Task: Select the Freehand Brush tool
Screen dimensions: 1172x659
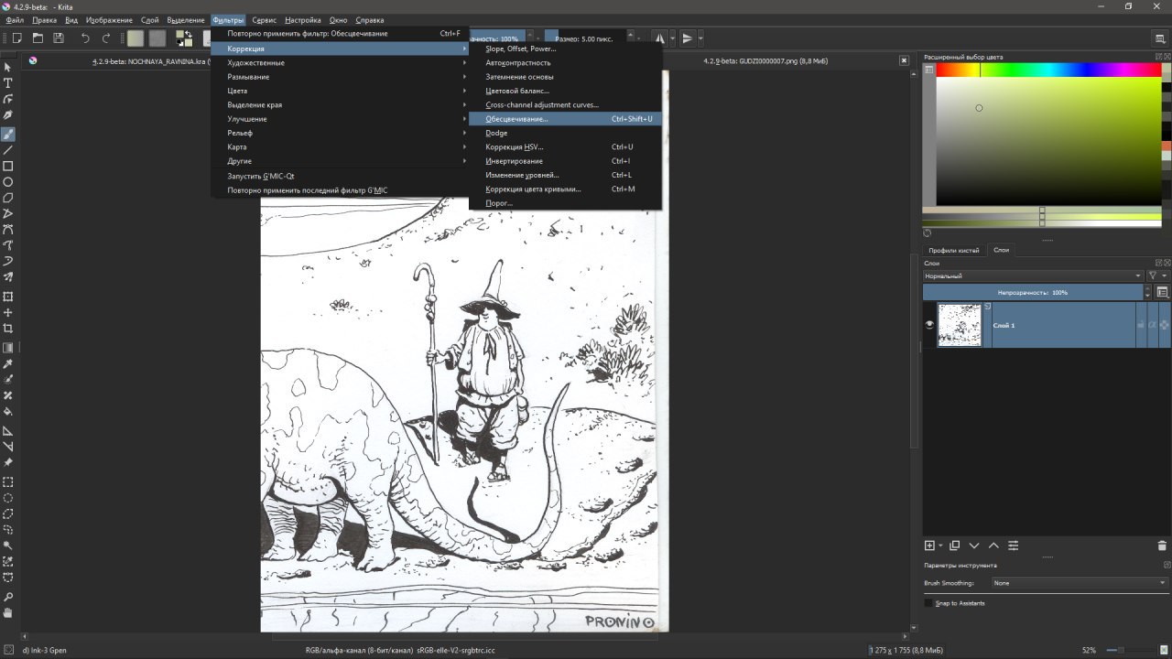Action: coord(8,135)
